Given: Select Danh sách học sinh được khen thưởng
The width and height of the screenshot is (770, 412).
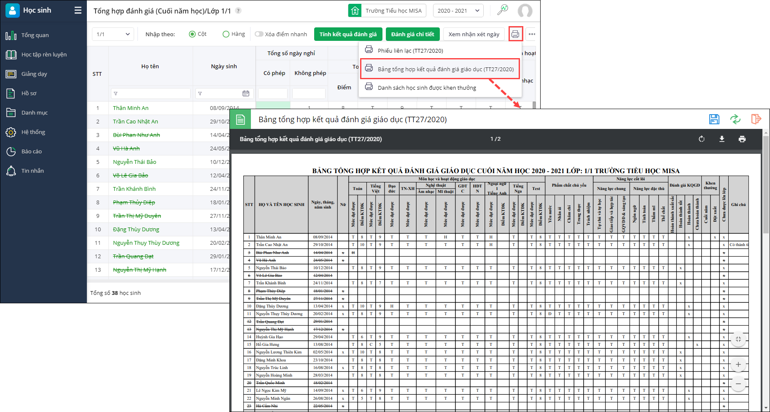Looking at the screenshot, I should point(426,88).
